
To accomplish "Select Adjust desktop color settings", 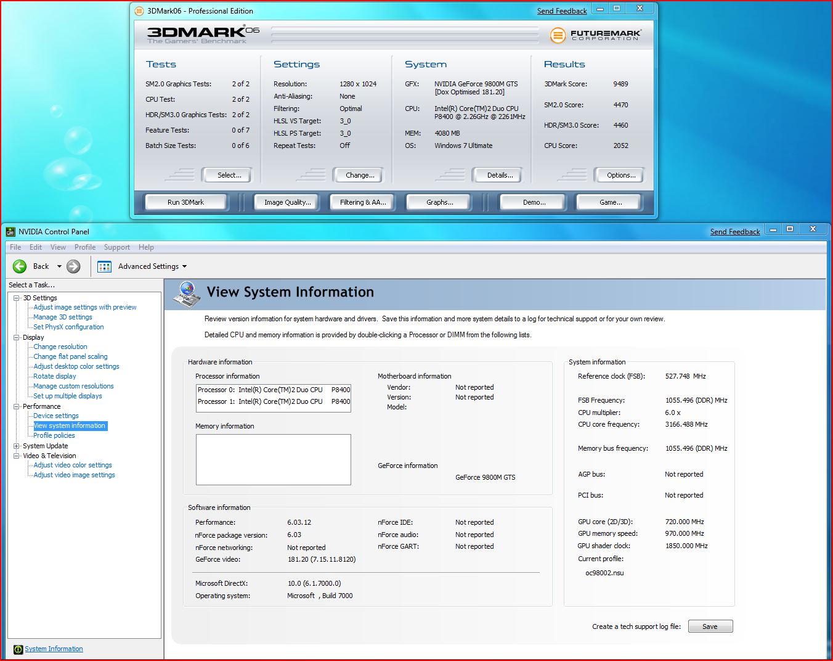I will pyautogui.click(x=76, y=366).
